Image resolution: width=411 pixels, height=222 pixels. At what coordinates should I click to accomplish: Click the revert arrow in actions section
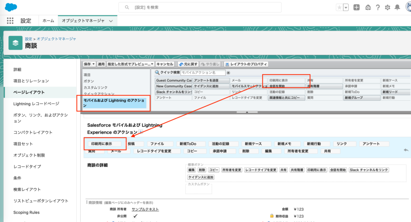406,150
